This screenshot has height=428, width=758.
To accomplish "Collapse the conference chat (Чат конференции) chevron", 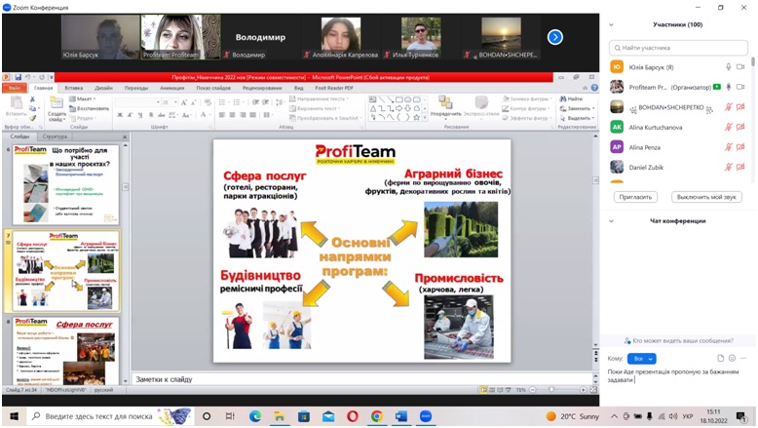I will tap(611, 221).
